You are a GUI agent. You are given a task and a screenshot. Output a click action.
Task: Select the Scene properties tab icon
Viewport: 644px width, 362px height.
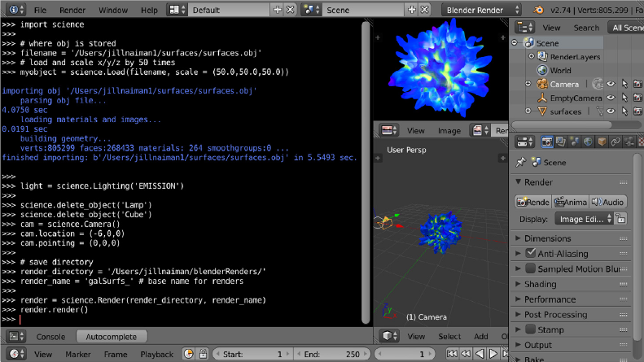click(574, 142)
